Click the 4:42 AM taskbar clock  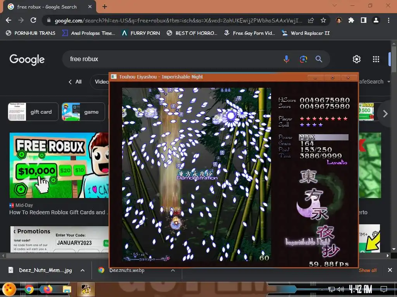(360, 289)
